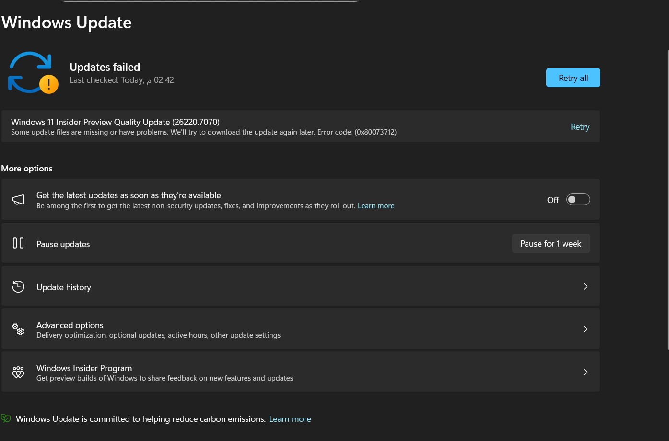The image size is (669, 441).
Task: Click the Updates failed status heading
Action: tap(105, 67)
